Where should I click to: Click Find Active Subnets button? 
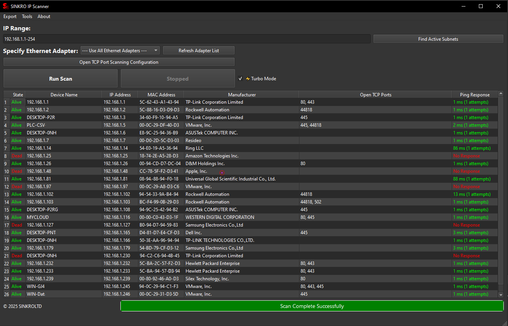click(x=438, y=39)
